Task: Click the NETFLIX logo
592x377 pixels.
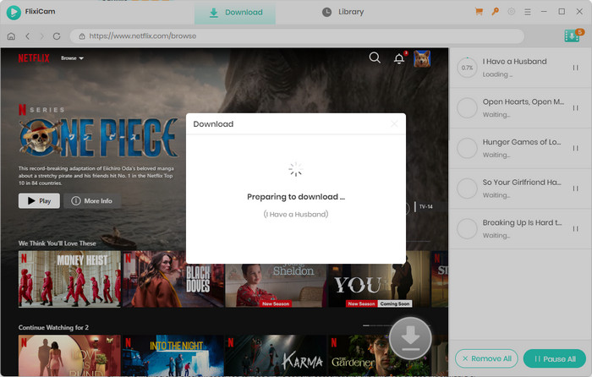Action: (34, 58)
